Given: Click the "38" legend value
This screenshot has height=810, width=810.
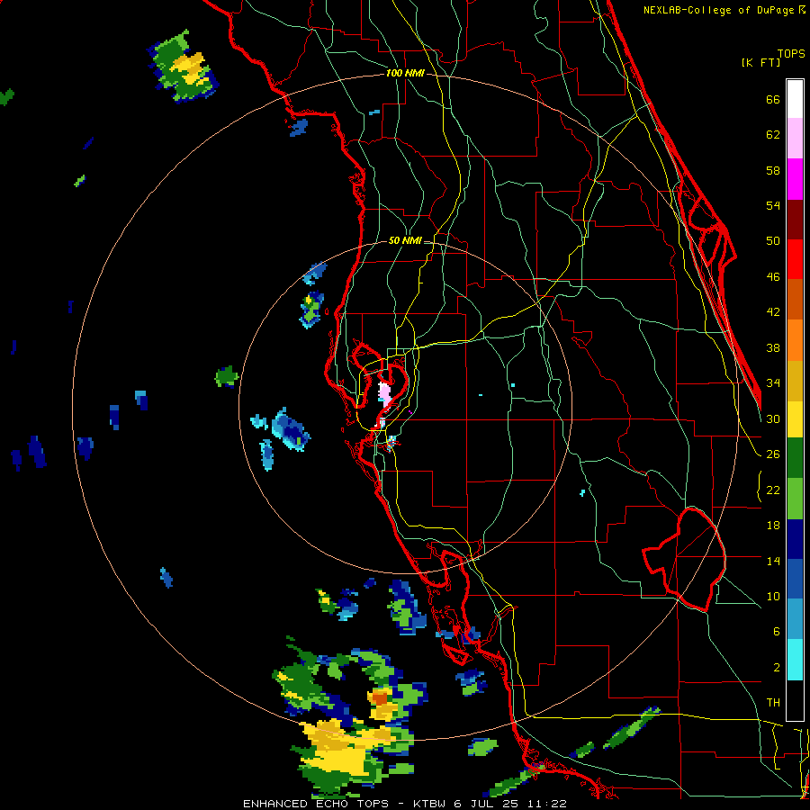Looking at the screenshot, I should [x=773, y=347].
